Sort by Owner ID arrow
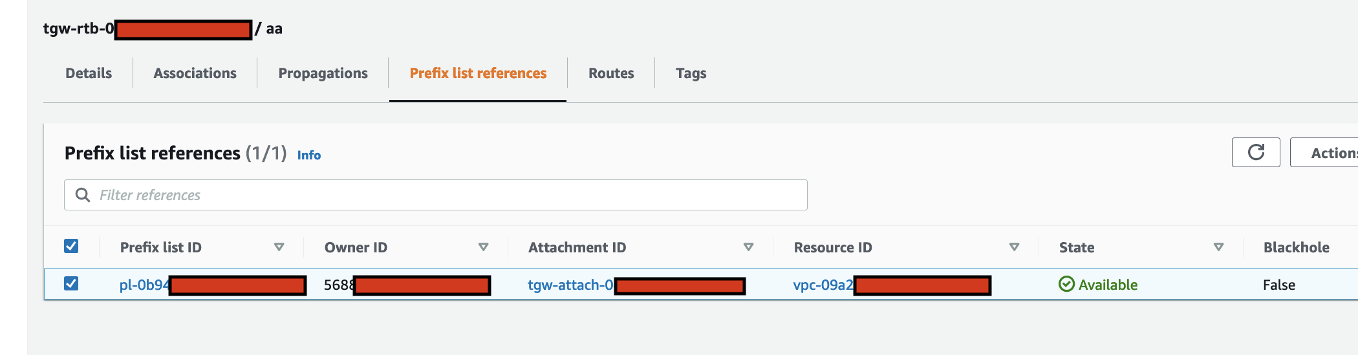Screen dimensions: 1358x355 click(x=483, y=247)
